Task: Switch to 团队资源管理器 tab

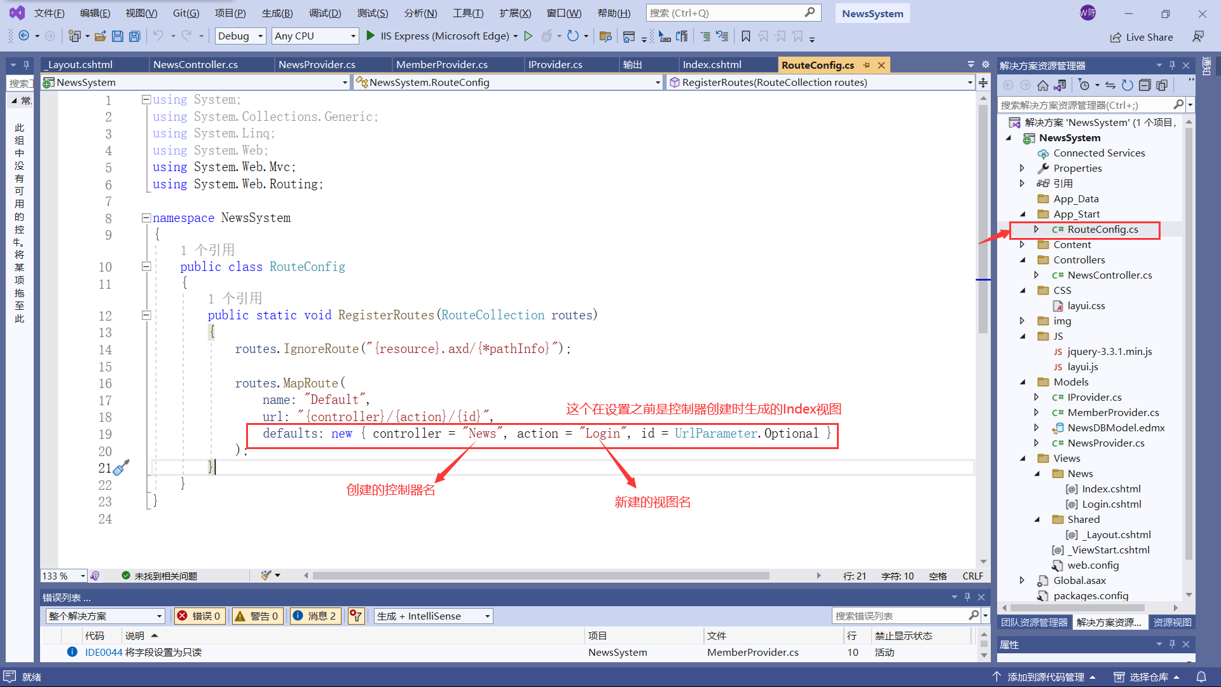Action: 1034,623
